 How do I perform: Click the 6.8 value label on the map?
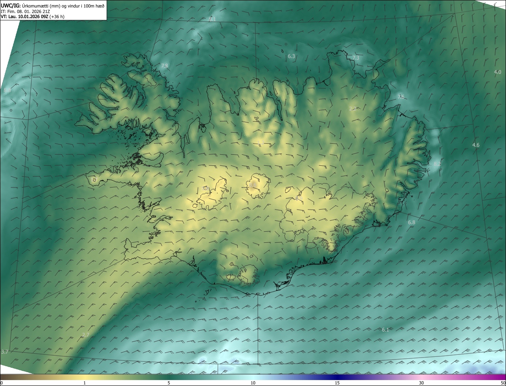point(412,223)
